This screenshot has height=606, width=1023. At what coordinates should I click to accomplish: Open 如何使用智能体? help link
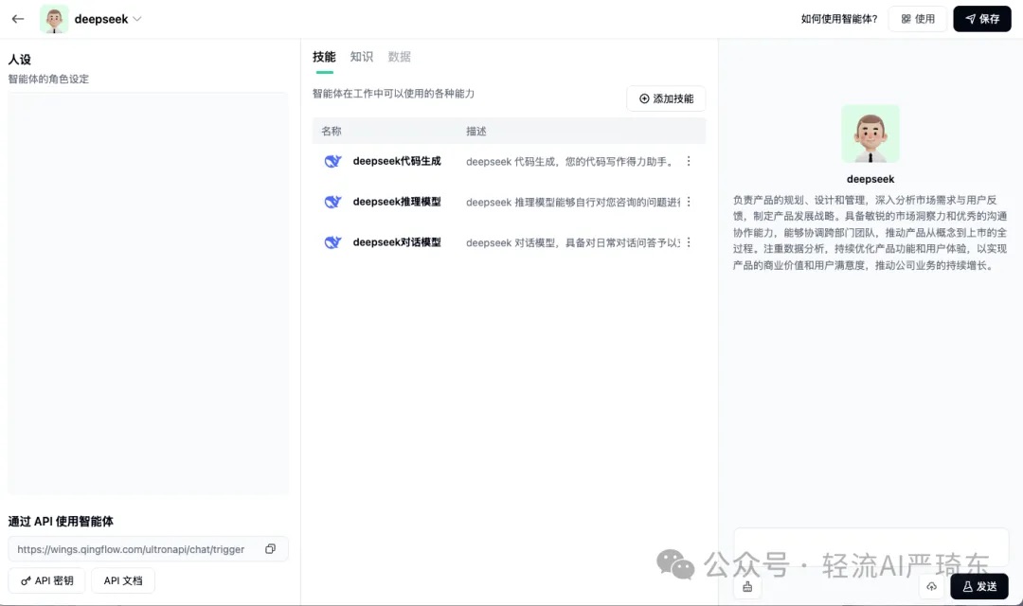839,19
